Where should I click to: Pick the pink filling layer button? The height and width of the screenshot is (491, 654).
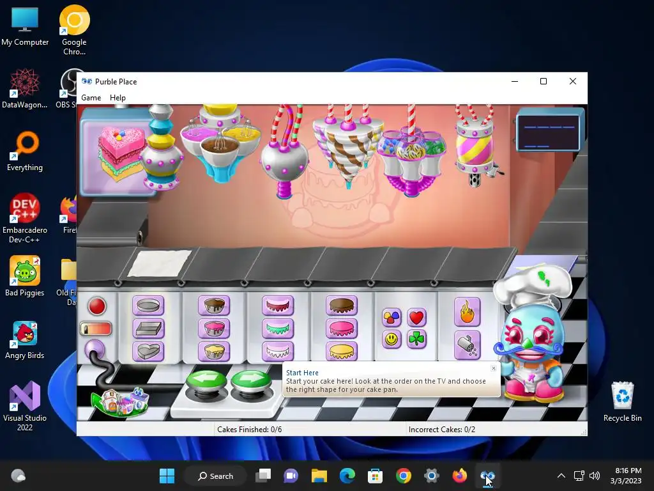click(x=278, y=306)
